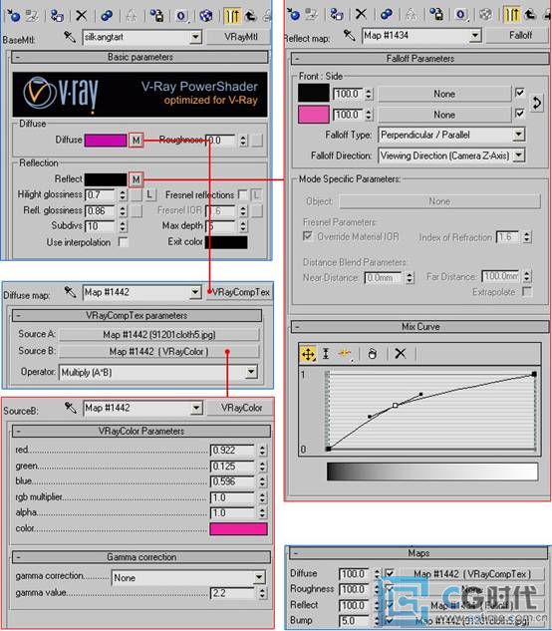
Task: Click M map button next to Diffuse
Action: coord(136,141)
